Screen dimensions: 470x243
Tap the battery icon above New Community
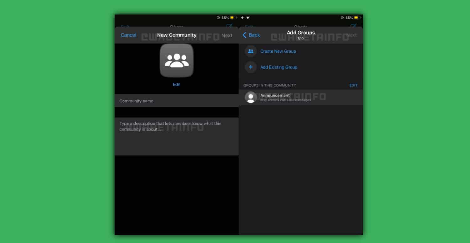point(234,18)
